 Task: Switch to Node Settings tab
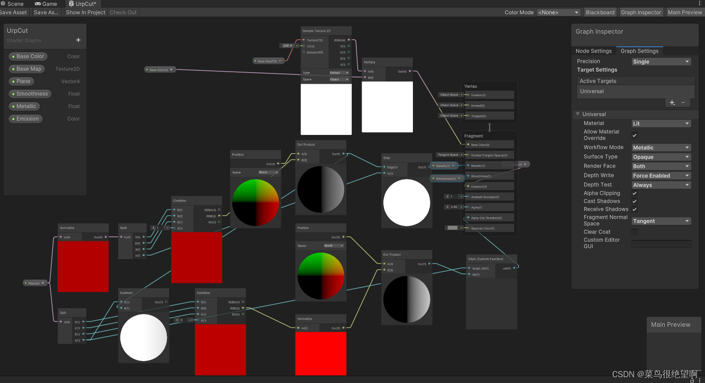(594, 51)
